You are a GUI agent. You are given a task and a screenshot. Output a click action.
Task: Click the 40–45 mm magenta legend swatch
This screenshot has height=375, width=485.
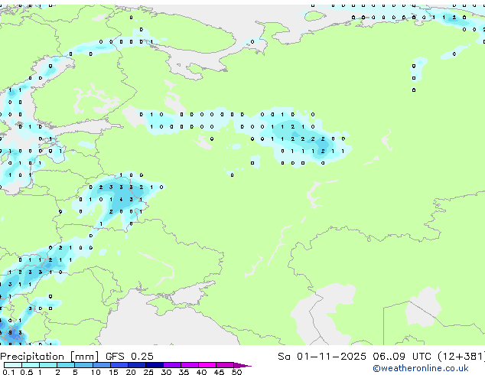click(x=207, y=365)
